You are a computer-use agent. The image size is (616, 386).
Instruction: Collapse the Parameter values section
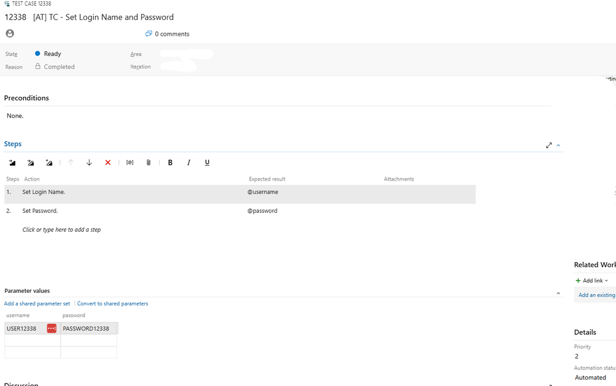pos(559,294)
